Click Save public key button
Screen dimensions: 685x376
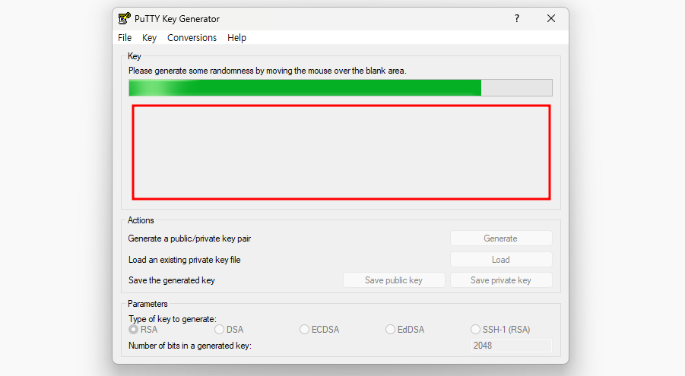(394, 280)
